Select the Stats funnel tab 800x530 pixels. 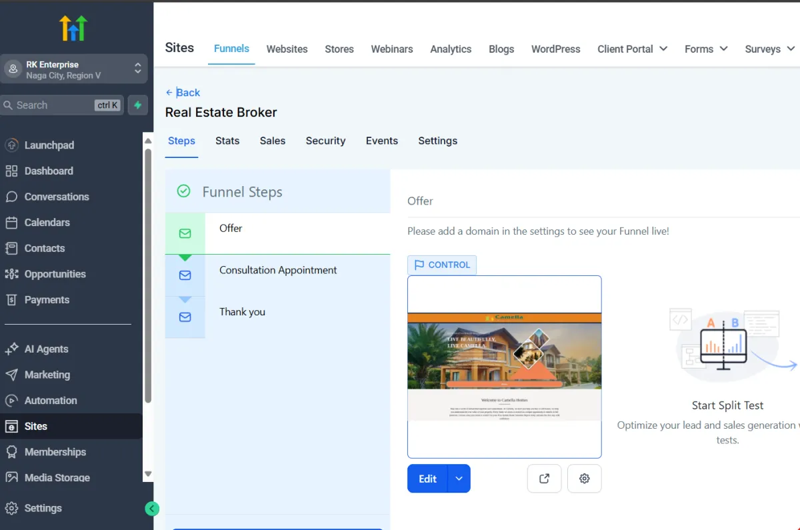(227, 141)
